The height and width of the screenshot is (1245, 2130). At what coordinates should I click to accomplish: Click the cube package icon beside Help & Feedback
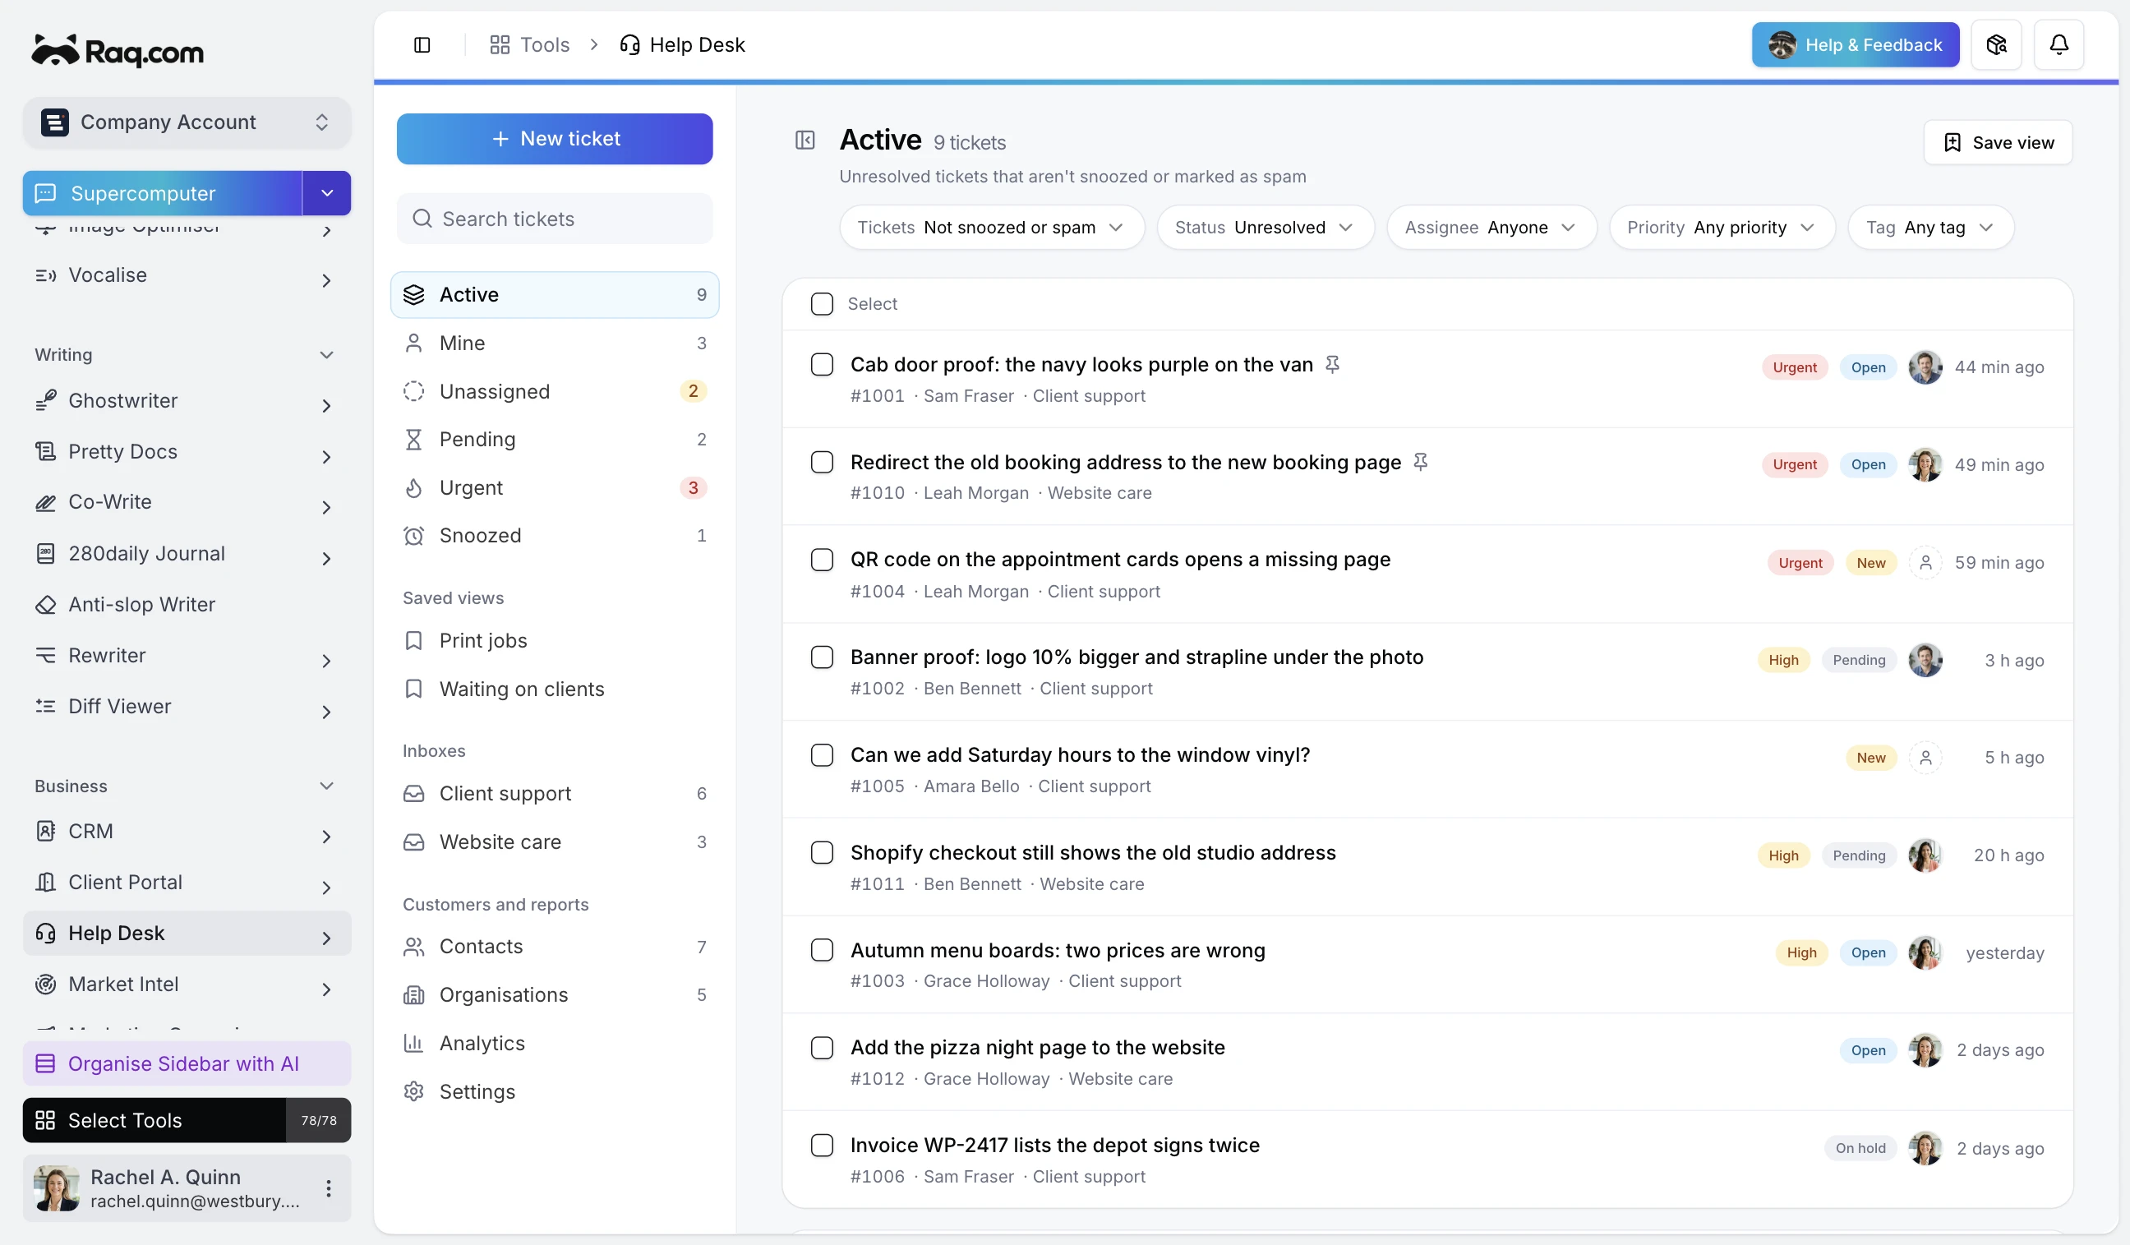tap(1996, 45)
